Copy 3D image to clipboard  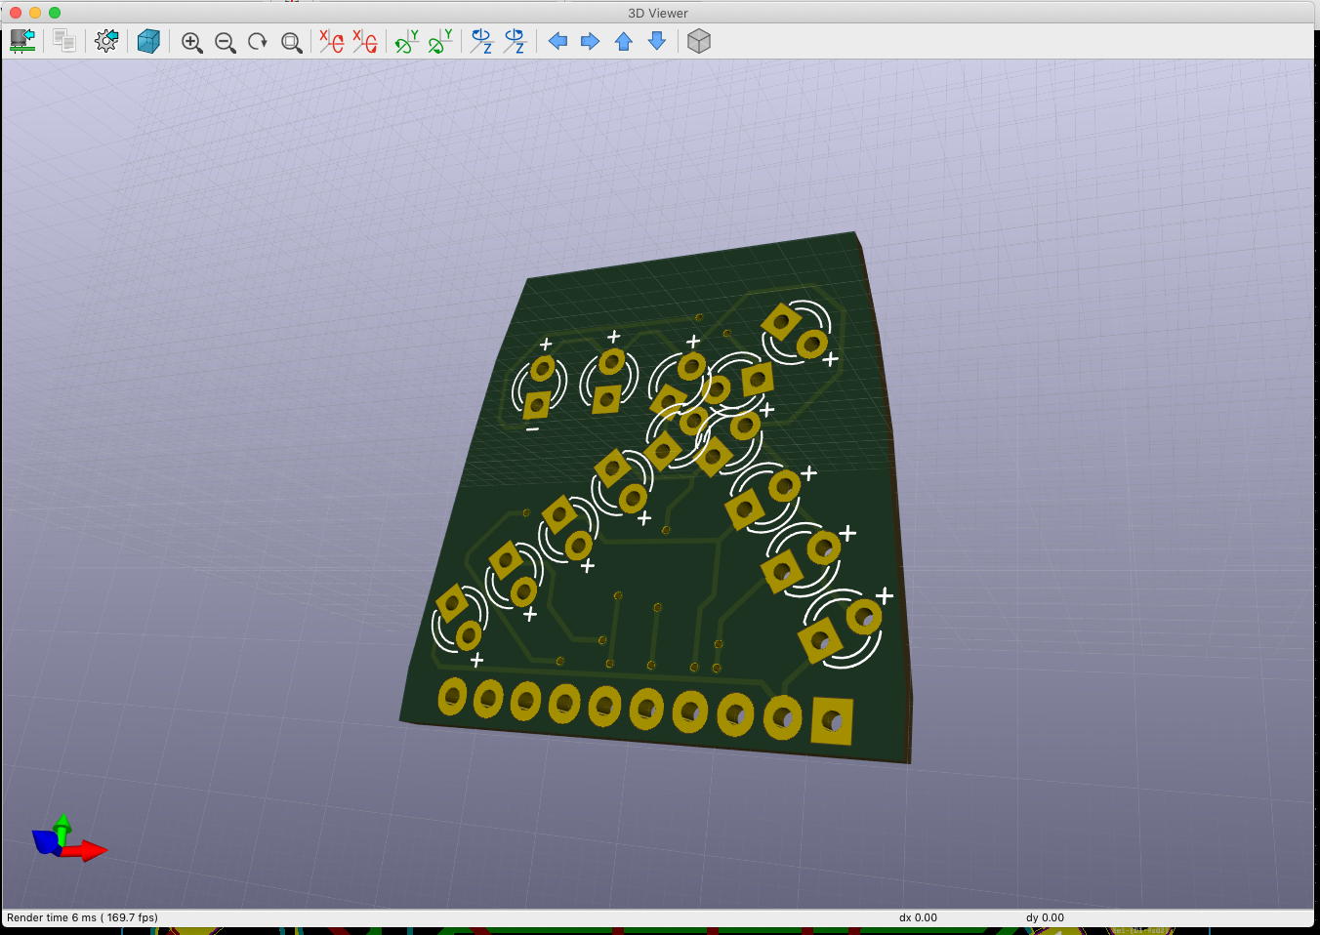click(64, 41)
